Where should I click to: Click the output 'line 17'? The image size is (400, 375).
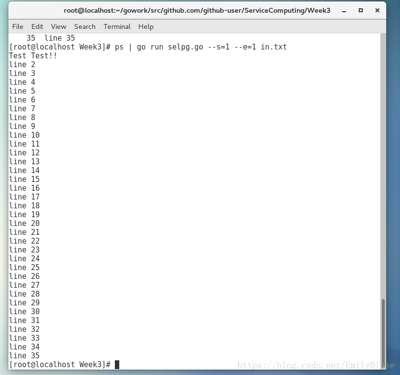coord(24,197)
